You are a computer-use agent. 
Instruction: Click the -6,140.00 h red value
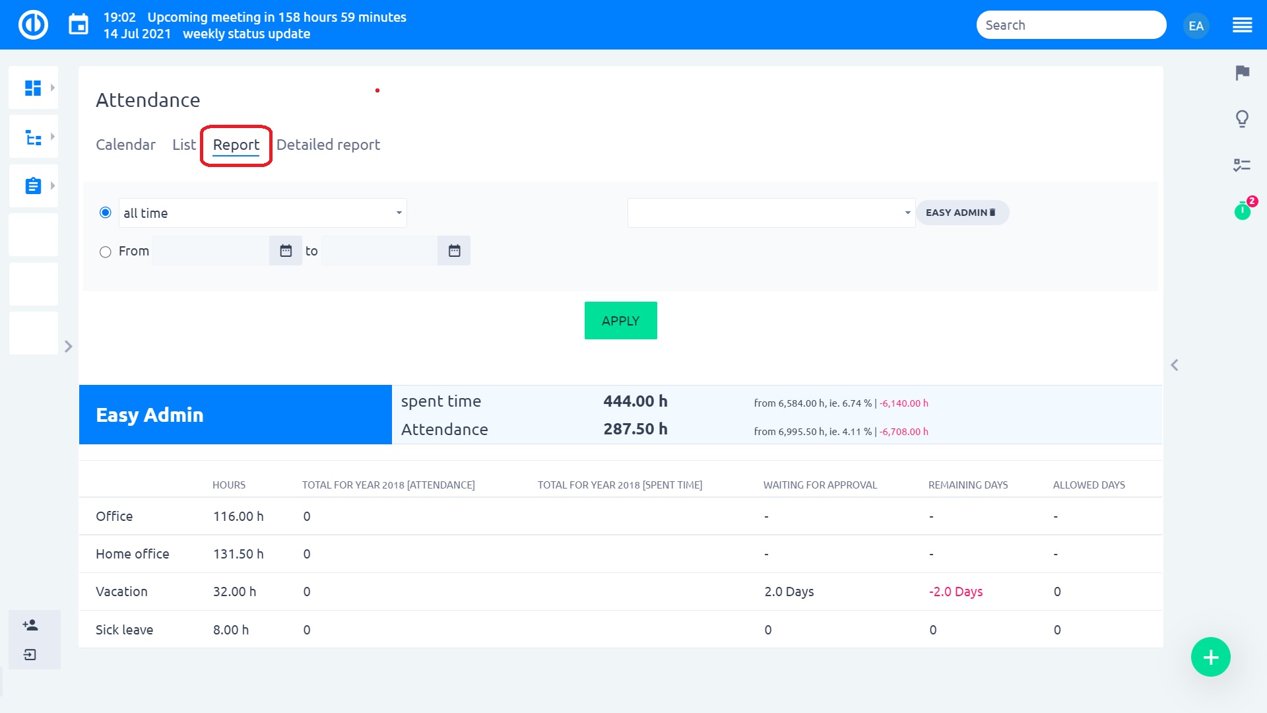point(903,403)
